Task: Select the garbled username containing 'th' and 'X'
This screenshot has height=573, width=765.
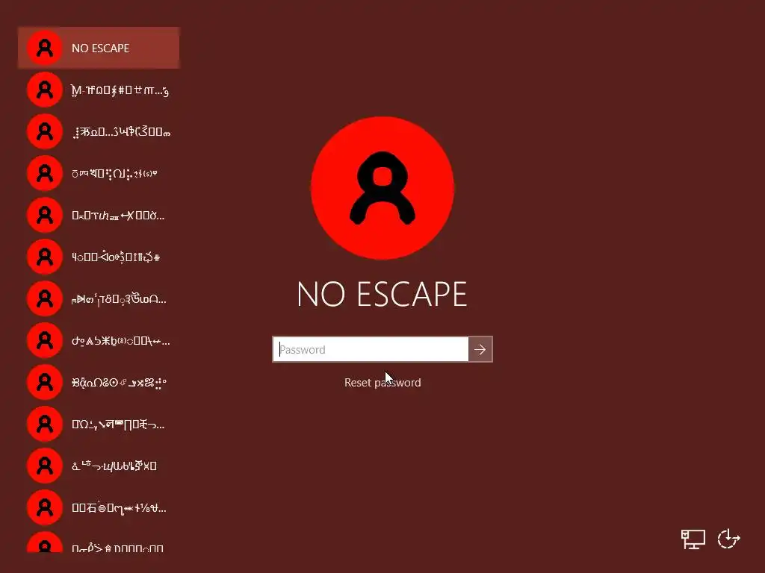Action: click(x=118, y=216)
